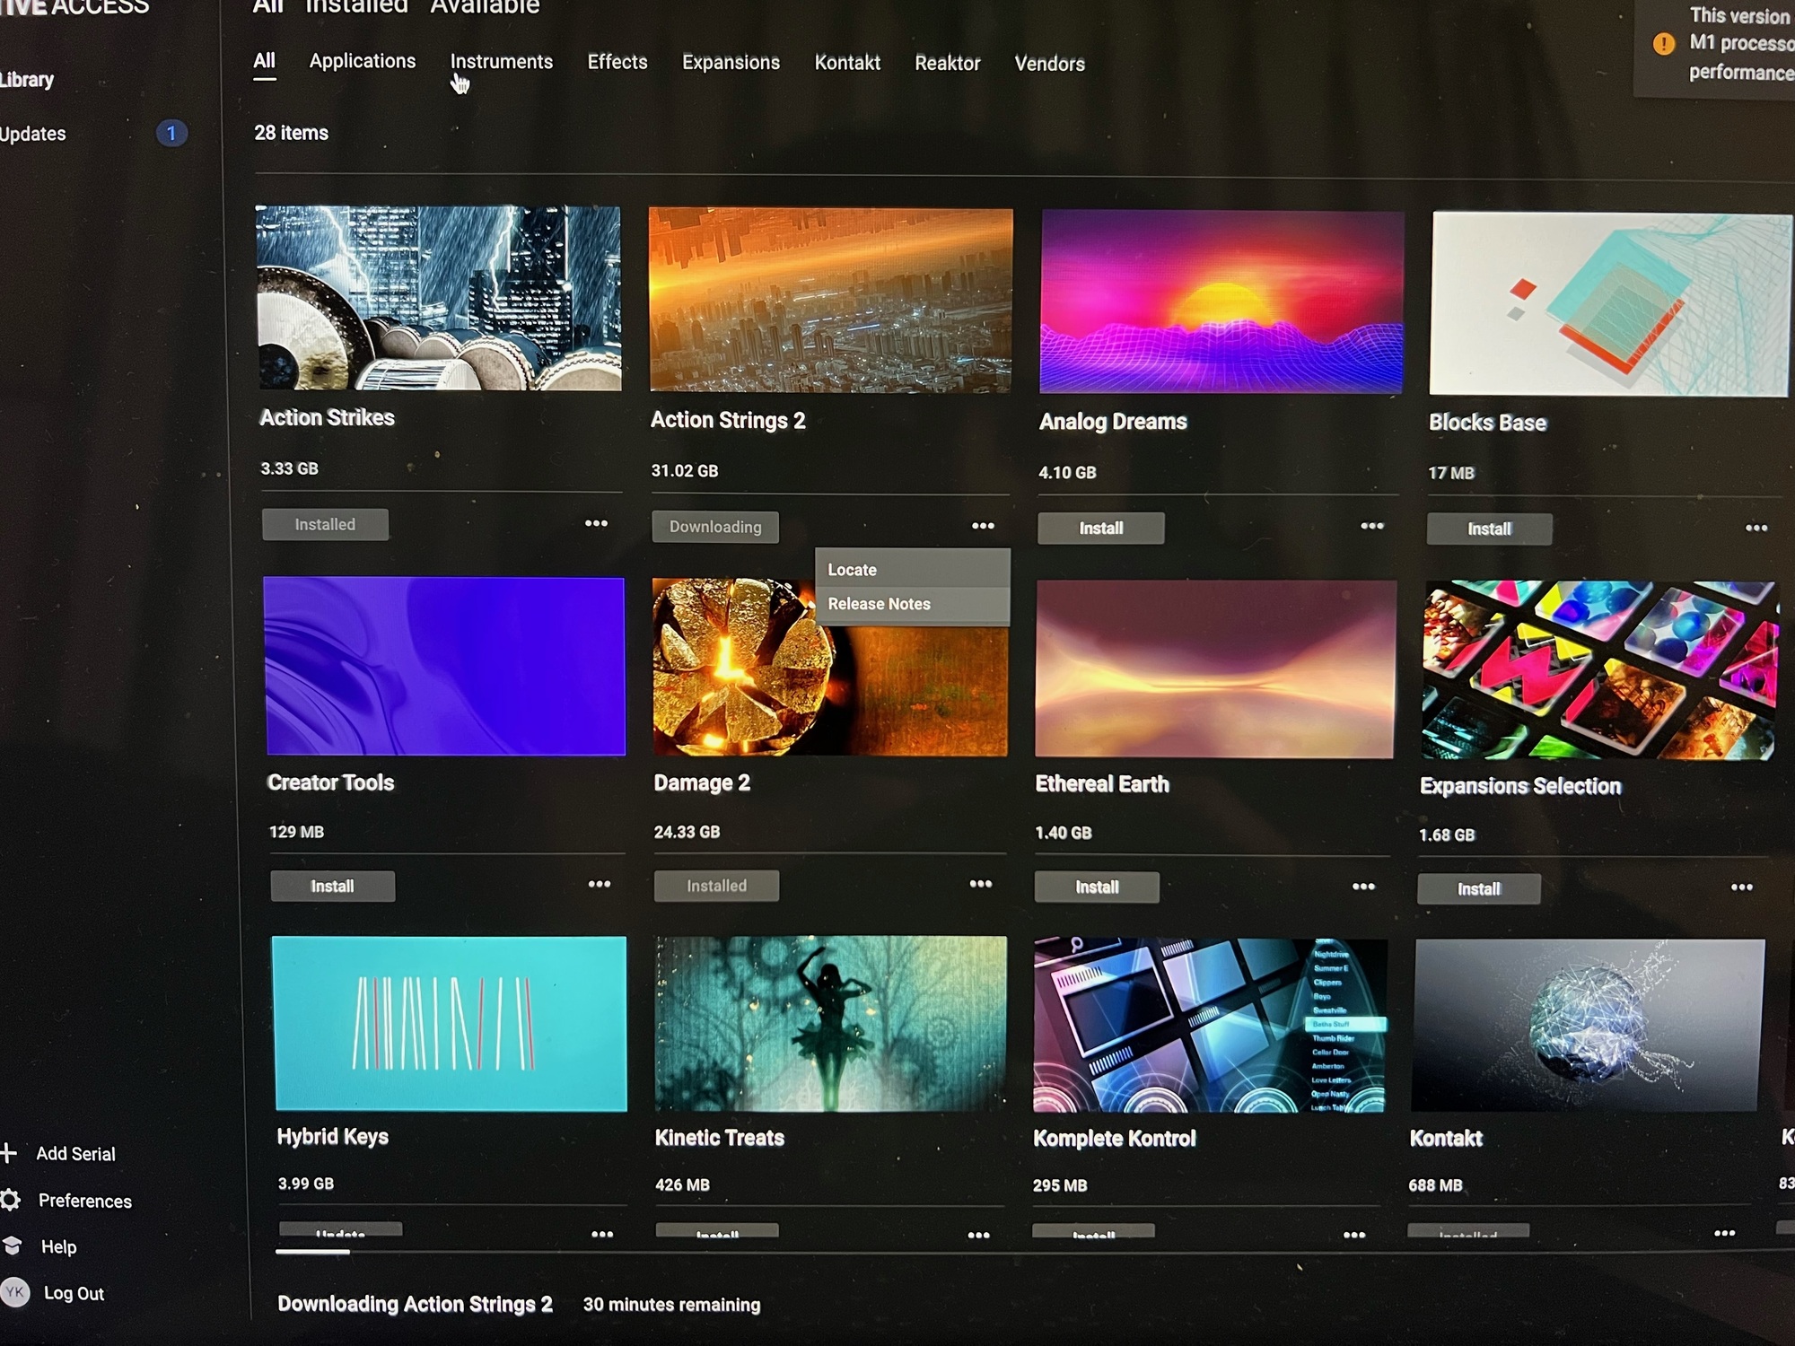Open more options for Action Strings 2
This screenshot has height=1346, width=1795.
[983, 526]
